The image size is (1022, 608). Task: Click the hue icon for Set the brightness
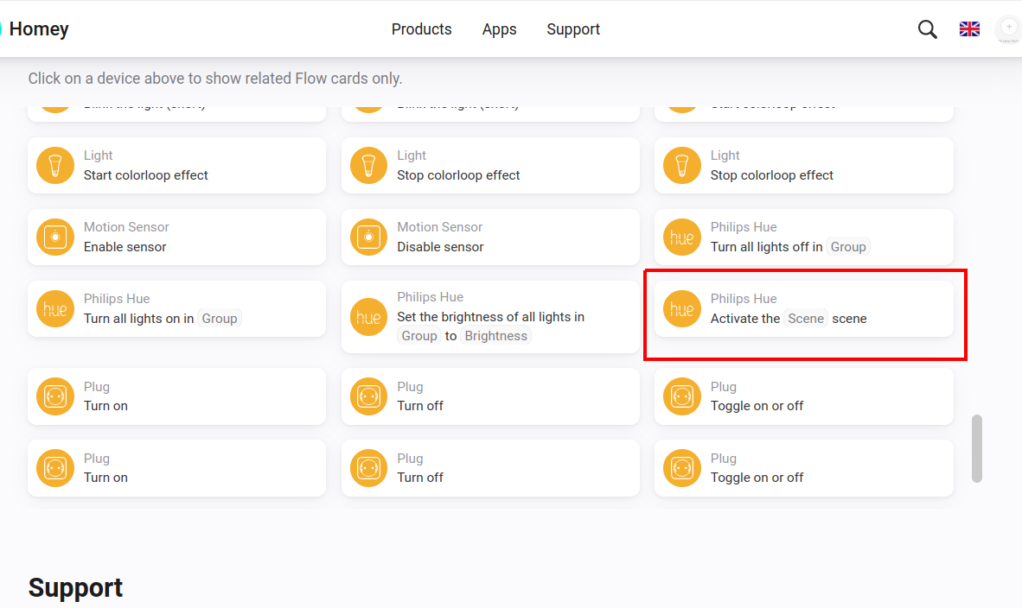pos(368,317)
